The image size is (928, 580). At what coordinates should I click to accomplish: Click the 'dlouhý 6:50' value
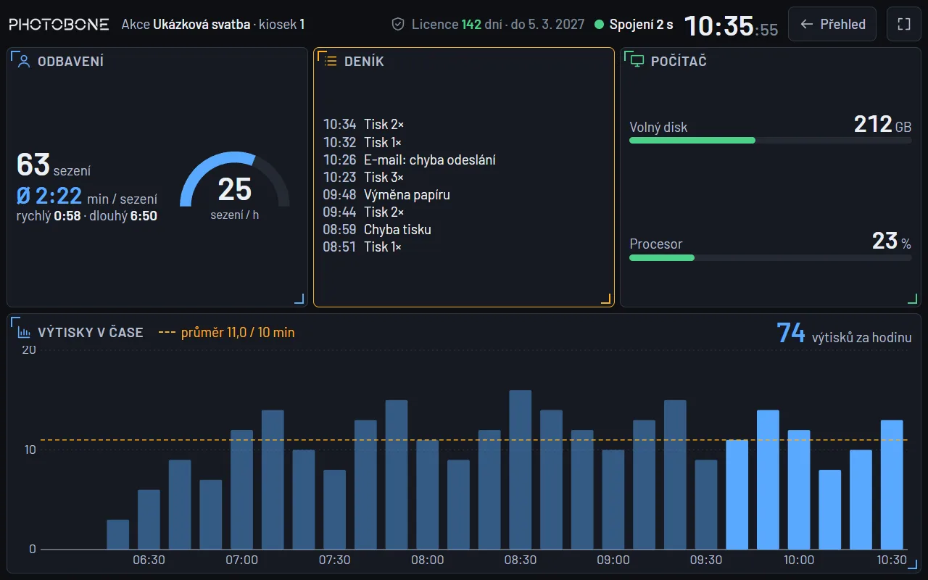coord(123,216)
